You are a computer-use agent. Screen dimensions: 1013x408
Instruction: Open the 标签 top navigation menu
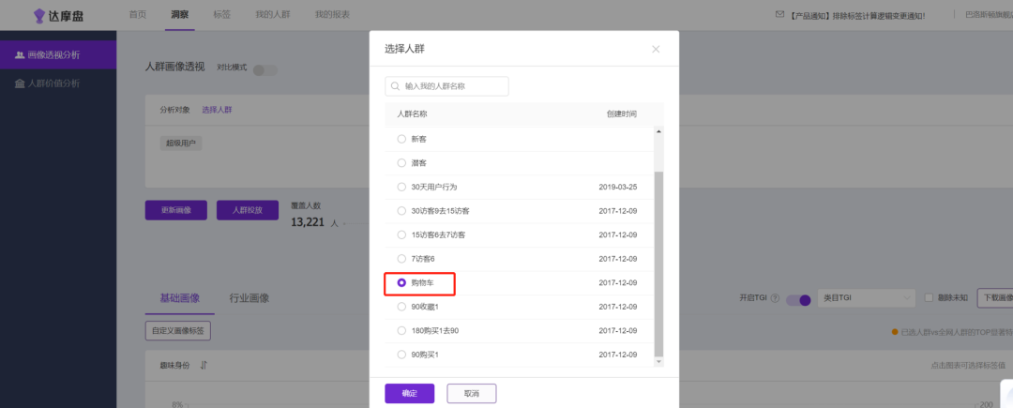coord(221,15)
